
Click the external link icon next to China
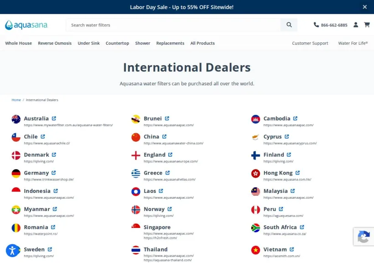tap(164, 136)
